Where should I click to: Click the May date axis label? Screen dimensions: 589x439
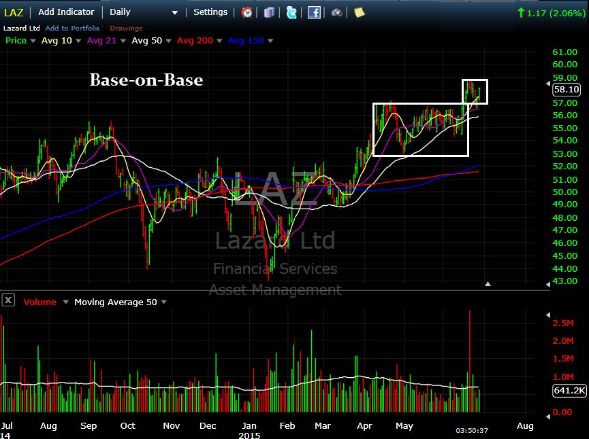pos(404,426)
